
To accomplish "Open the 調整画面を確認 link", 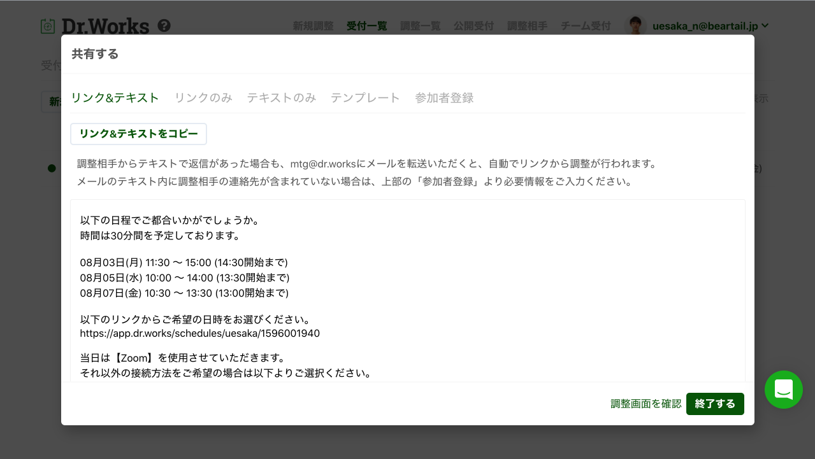I will 646,404.
